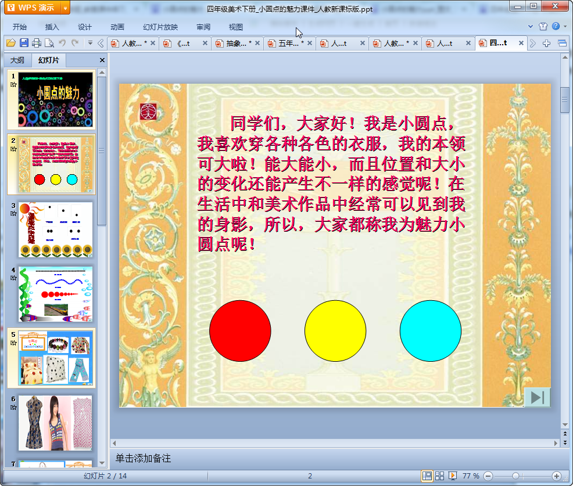This screenshot has width=573, height=486.
Task: Open the document window list icon
Action: point(562,44)
